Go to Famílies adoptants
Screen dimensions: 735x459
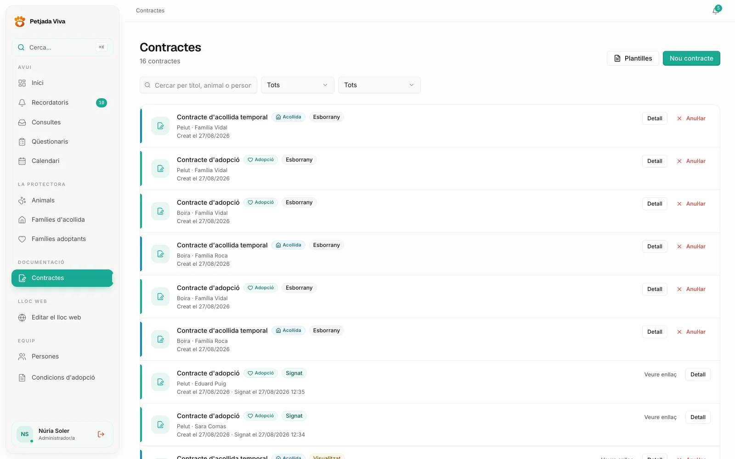(62, 239)
